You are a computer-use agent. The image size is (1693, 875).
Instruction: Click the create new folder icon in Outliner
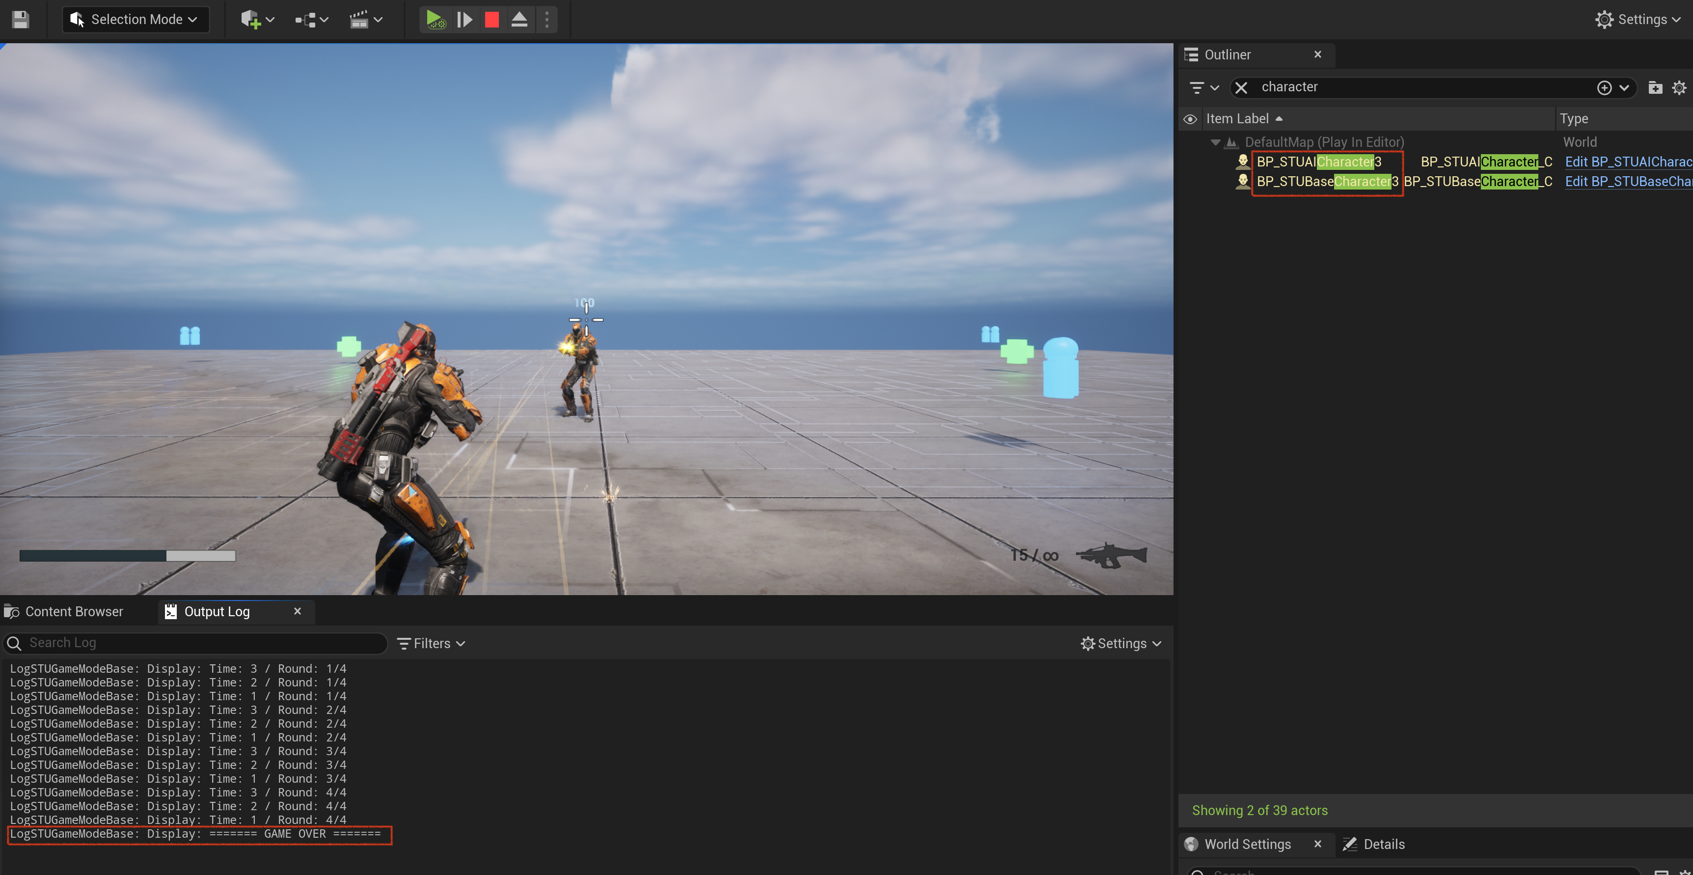point(1655,87)
